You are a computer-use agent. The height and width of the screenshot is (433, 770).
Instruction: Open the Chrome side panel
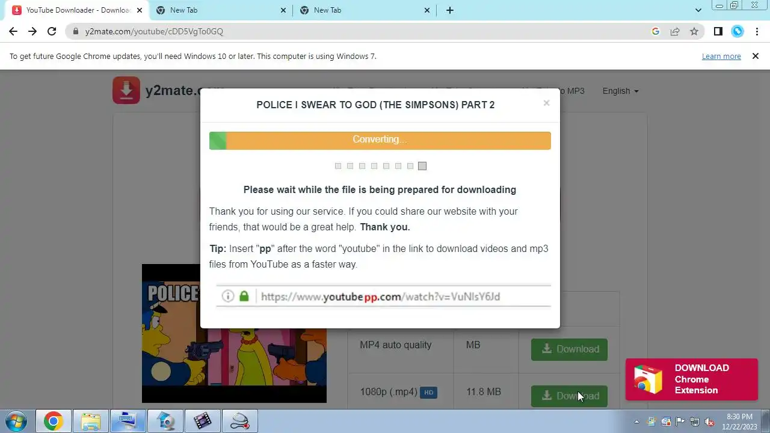coord(718,31)
